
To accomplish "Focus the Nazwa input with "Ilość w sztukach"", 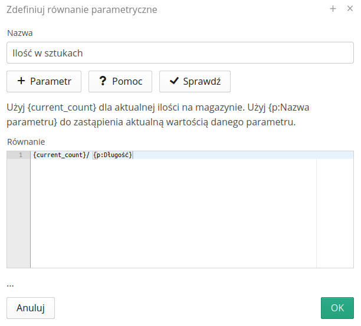I will point(180,52).
